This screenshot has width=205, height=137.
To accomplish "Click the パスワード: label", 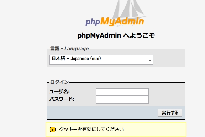I will click(62, 99).
